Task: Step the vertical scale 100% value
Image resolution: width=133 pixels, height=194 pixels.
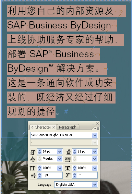Action: tap(39, 168)
